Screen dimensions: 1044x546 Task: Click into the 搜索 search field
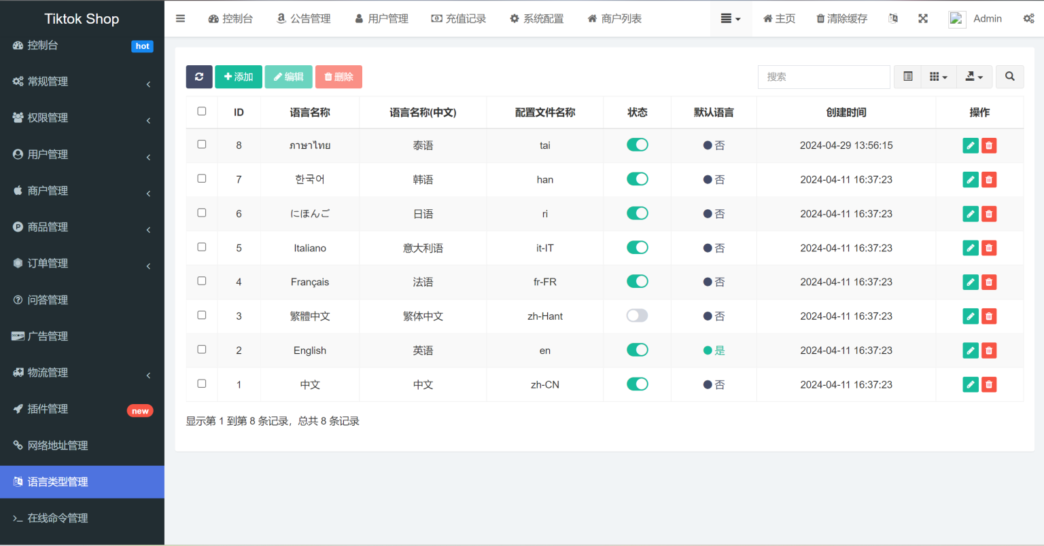[x=823, y=77]
